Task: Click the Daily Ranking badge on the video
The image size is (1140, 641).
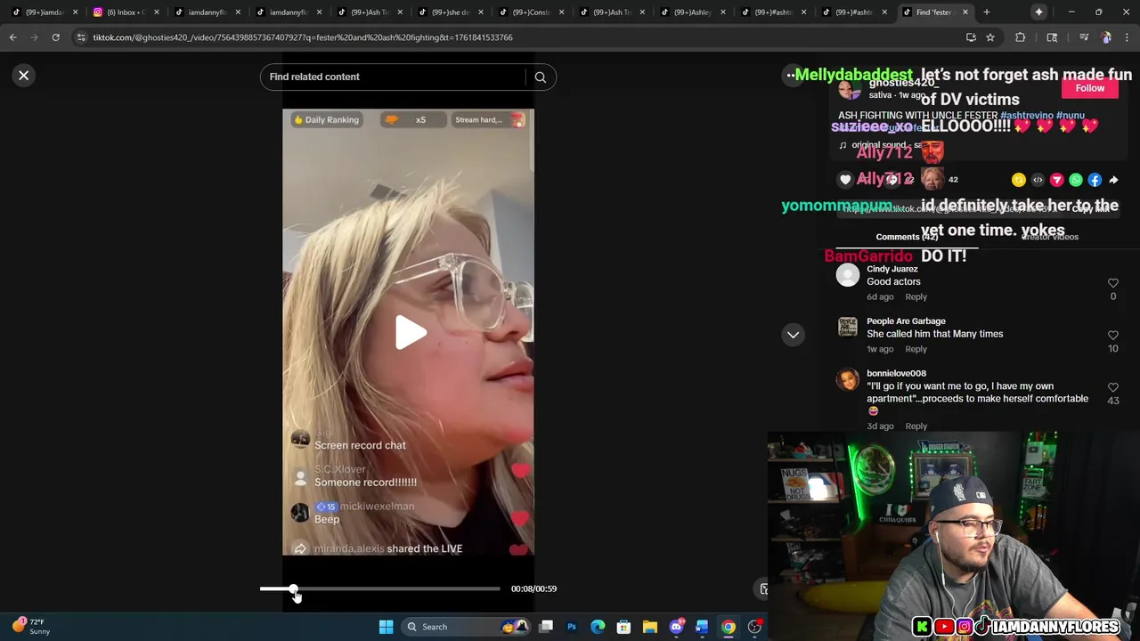Action: (x=326, y=120)
